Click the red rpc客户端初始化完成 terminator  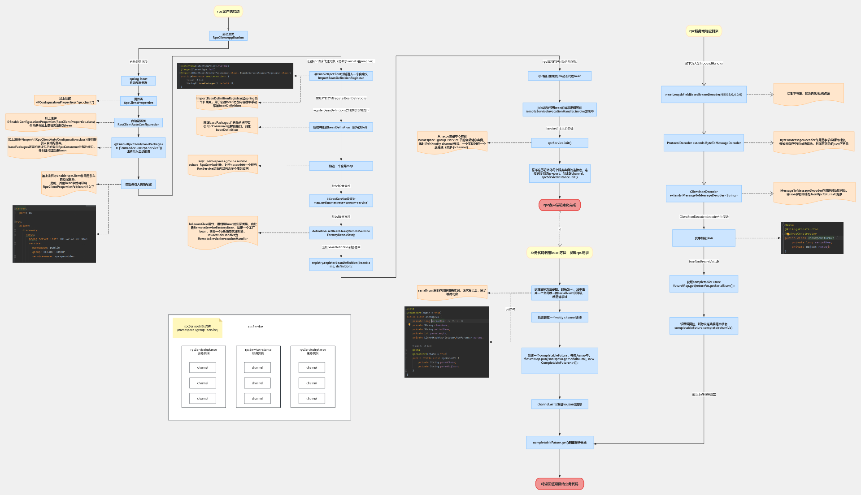tap(560, 205)
